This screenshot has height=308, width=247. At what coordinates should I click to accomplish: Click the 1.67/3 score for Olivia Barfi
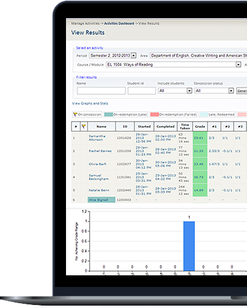click(214, 164)
